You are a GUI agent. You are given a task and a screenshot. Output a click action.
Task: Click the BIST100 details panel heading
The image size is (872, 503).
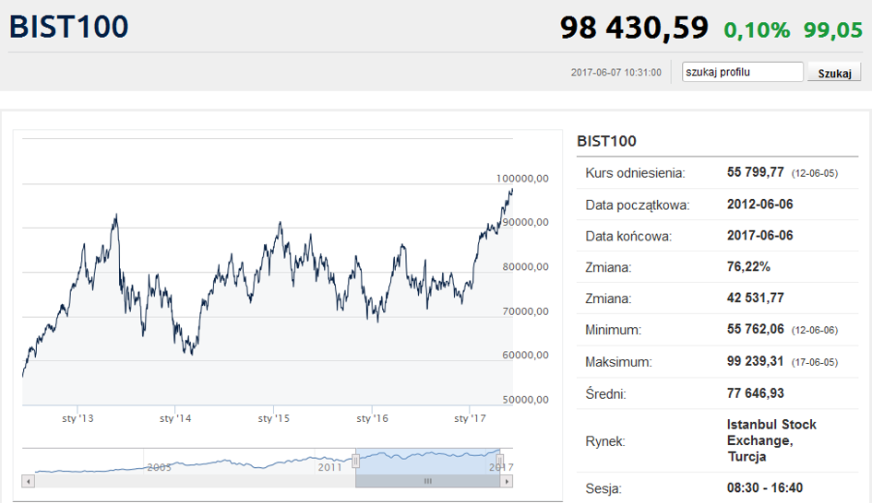click(607, 141)
